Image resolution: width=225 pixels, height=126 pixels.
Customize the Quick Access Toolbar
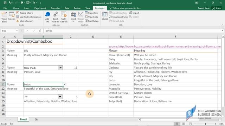coord(40,3)
